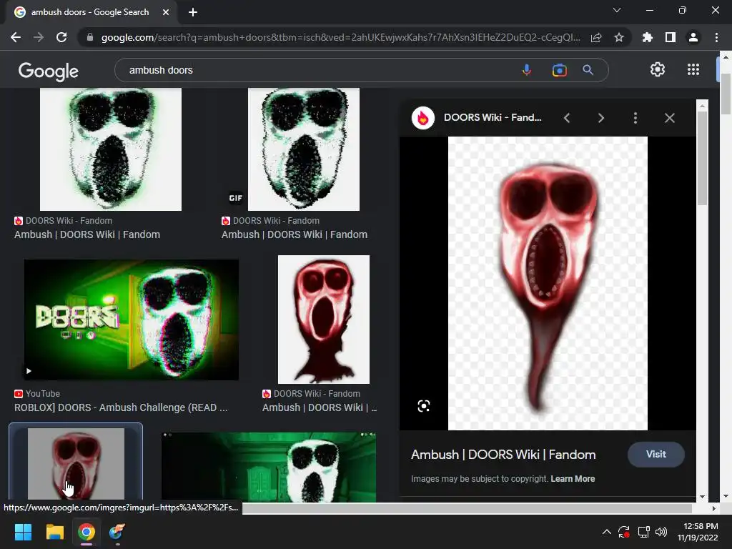
Task: Click first result's Ambush | DOORS Wiki | Fandom caption
Action: (87, 234)
